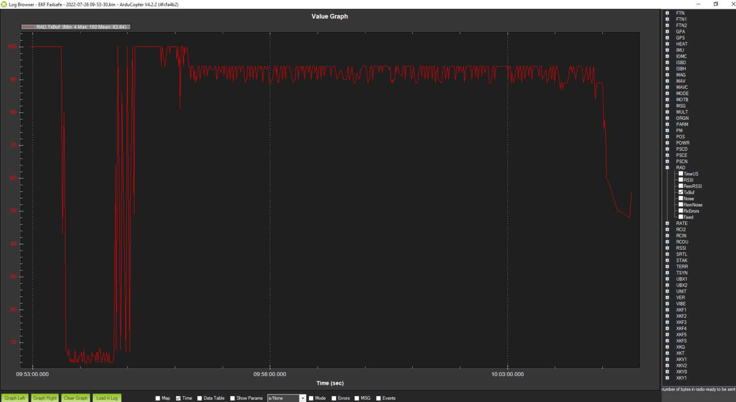The height and width of the screenshot is (402, 736).
Task: Click the red RAD TxBuf legend line
Action: coord(28,27)
